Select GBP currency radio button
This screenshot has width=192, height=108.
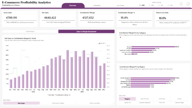pos(149,5)
